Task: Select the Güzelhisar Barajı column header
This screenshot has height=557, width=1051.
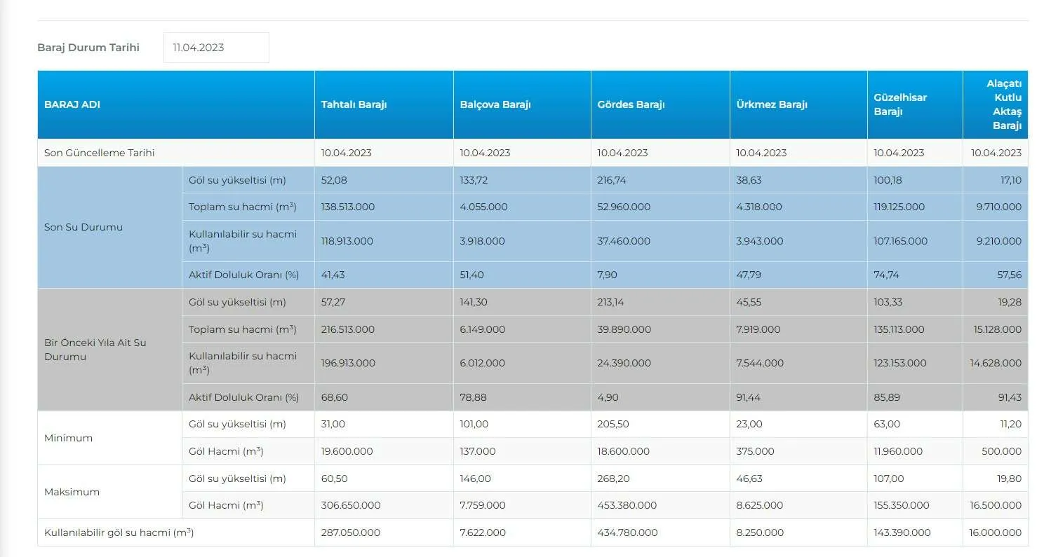Action: (x=900, y=104)
